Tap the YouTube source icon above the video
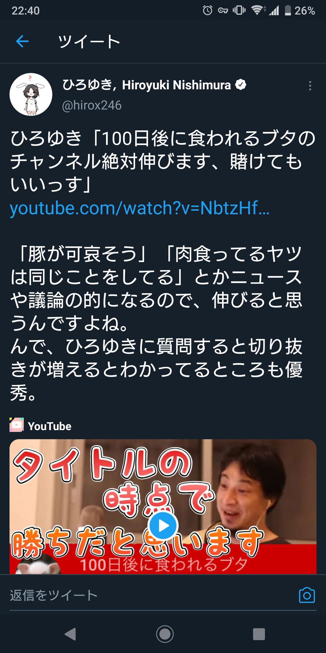 tap(17, 425)
